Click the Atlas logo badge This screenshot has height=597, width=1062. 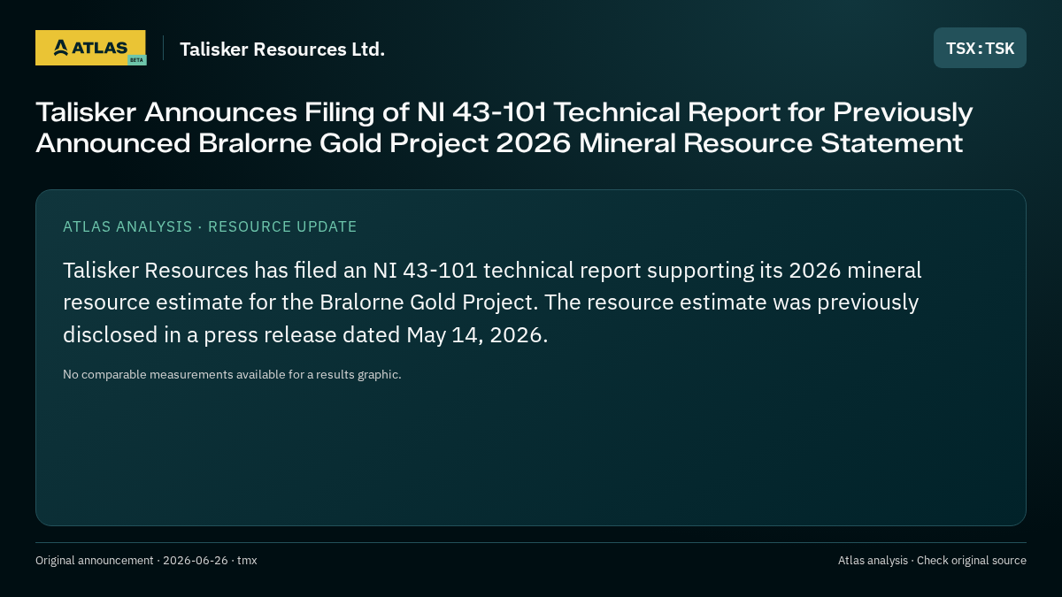coord(90,48)
